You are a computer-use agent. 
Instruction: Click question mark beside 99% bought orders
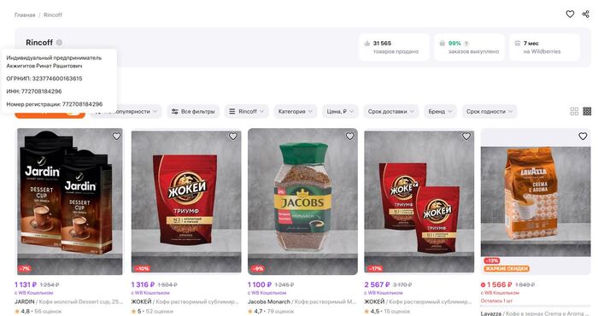[466, 44]
